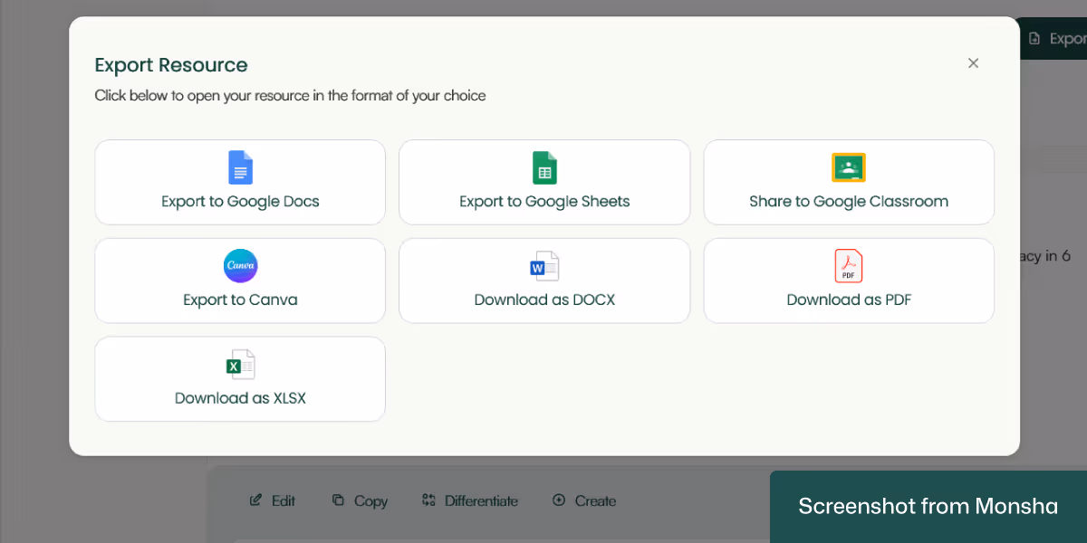Click the Edit pencil icon behind the dialog
The height and width of the screenshot is (543, 1087).
coord(256,500)
